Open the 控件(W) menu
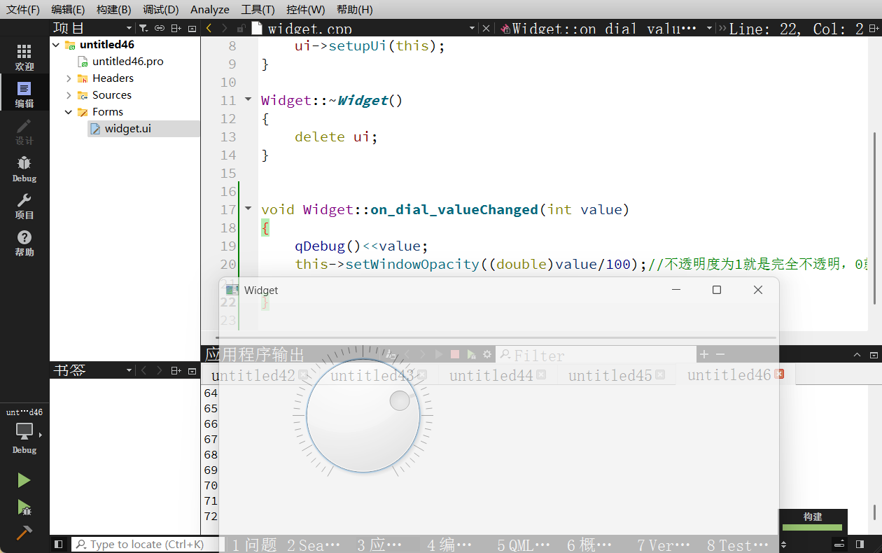 pyautogui.click(x=306, y=10)
